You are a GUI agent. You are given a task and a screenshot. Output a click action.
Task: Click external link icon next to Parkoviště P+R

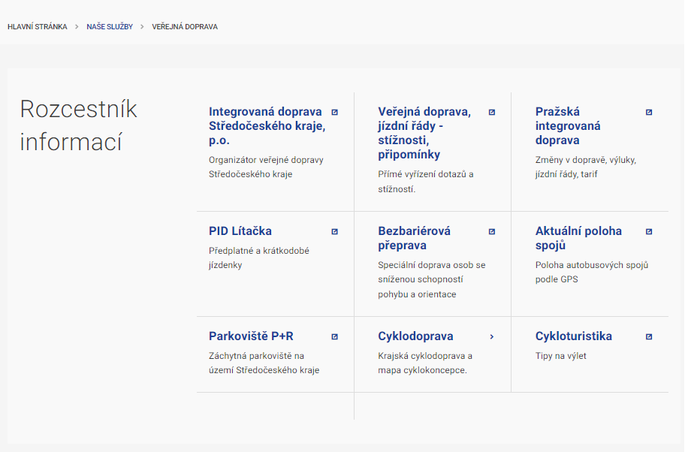point(335,336)
